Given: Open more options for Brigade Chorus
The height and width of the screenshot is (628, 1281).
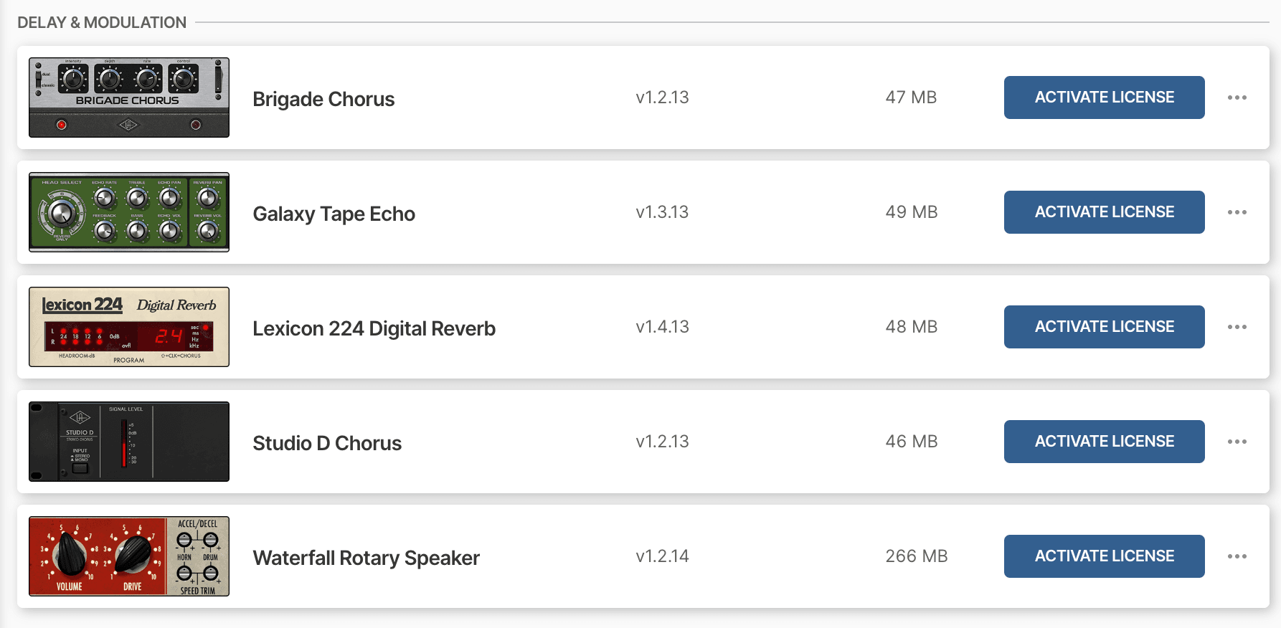Looking at the screenshot, I should coord(1237,97).
